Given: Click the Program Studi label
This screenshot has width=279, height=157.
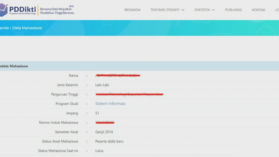Looking at the screenshot, I should (x=67, y=104).
